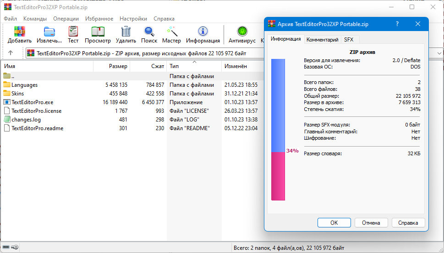
Task: Select the TextEditorPro.readme file name
Action: [x=38, y=128]
